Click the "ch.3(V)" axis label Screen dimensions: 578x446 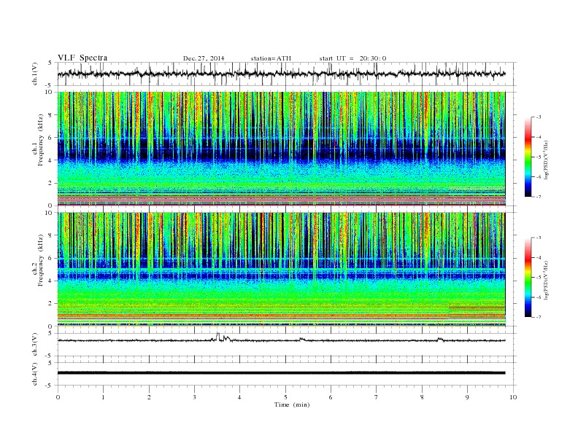[x=35, y=345]
